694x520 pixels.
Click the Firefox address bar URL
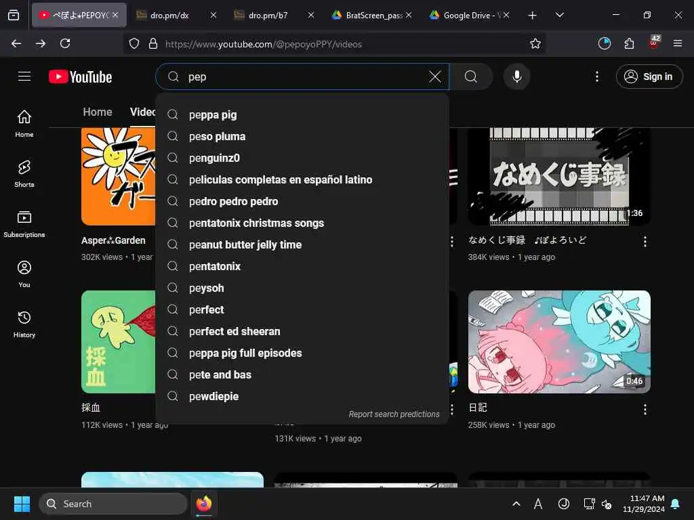tap(264, 44)
